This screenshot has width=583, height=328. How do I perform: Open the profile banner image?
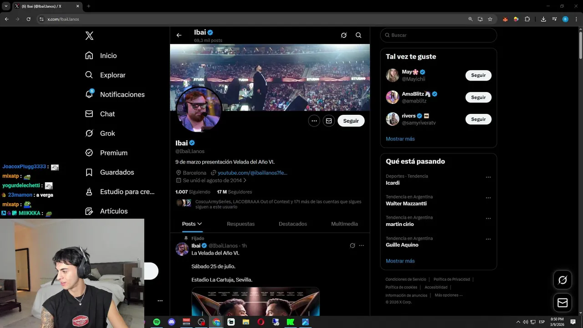tap(270, 77)
